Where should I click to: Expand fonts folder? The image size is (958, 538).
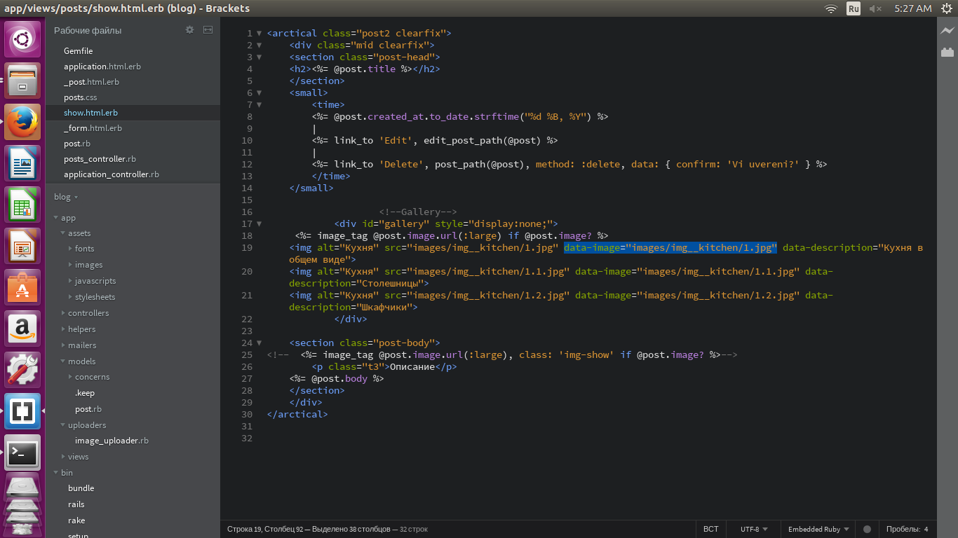[70, 249]
